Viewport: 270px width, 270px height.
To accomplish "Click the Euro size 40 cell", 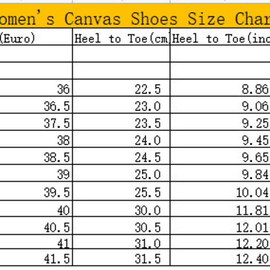I will tap(36, 210).
